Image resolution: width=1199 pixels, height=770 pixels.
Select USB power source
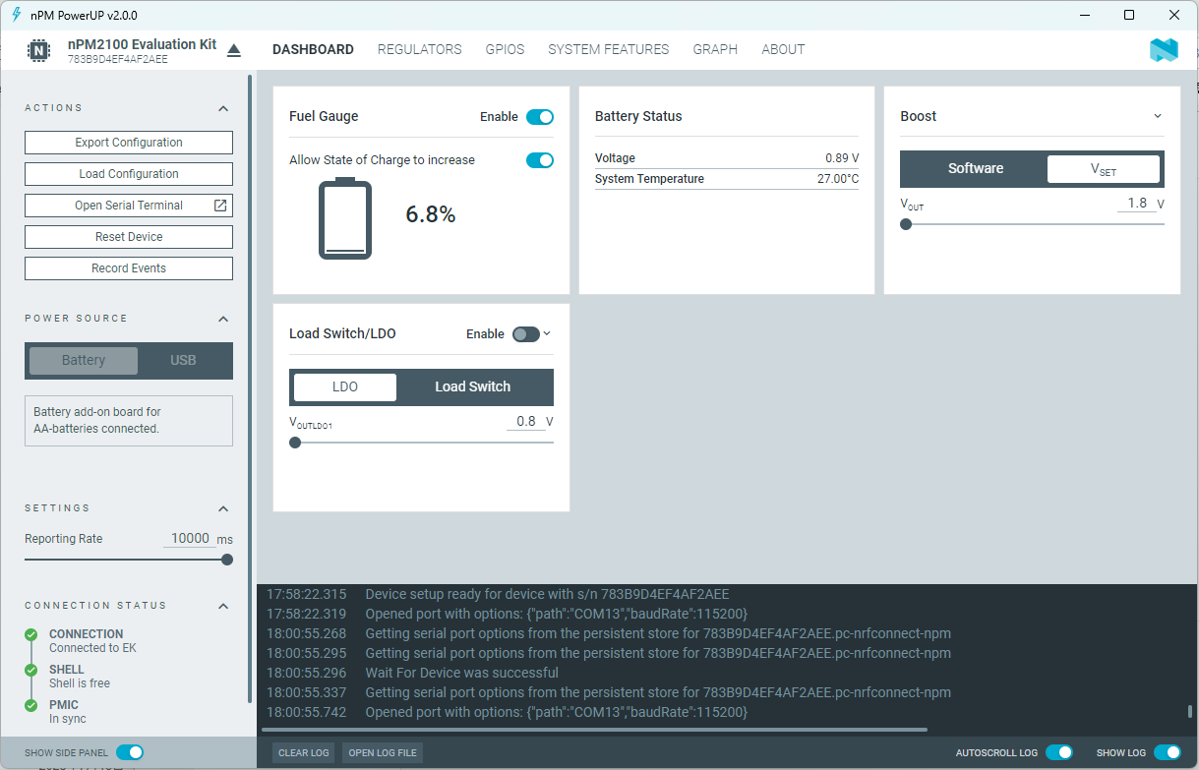pyautogui.click(x=183, y=361)
